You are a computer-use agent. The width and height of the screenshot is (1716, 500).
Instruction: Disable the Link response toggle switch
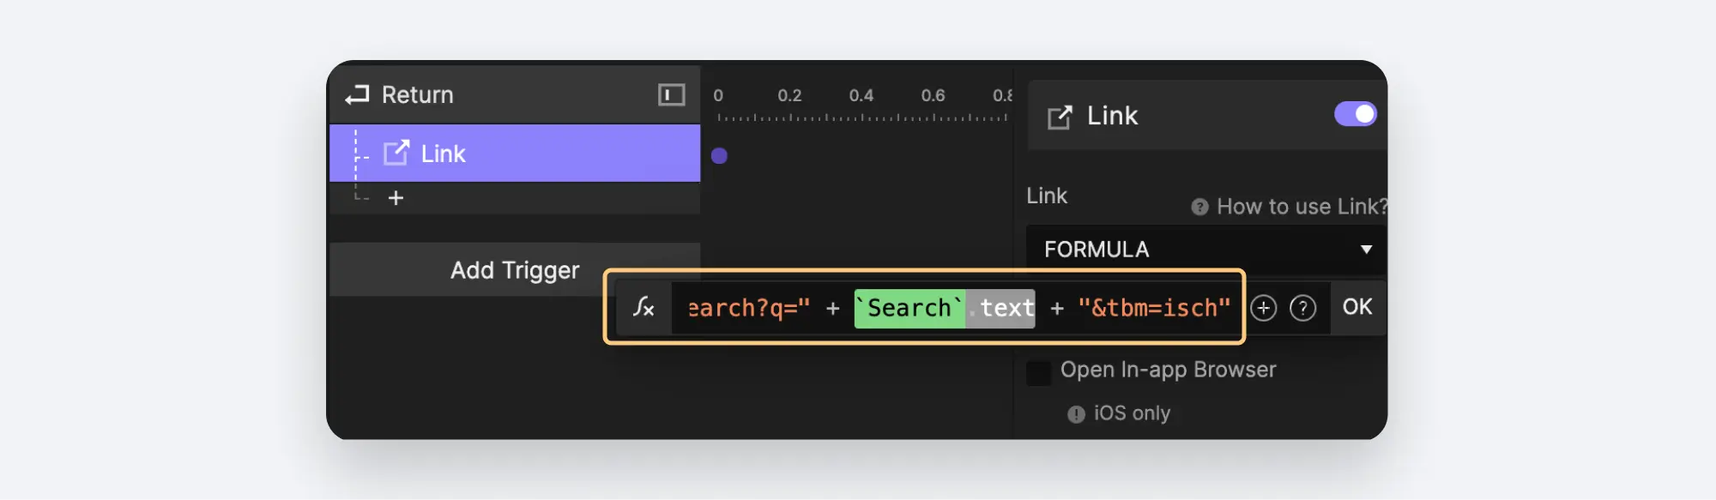[1356, 114]
